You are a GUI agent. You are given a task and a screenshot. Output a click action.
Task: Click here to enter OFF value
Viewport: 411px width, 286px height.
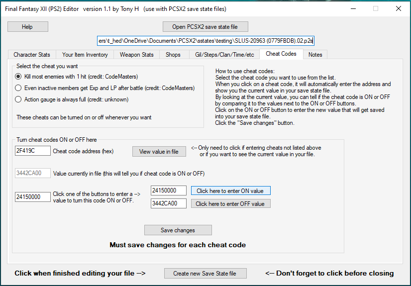[x=230, y=203]
